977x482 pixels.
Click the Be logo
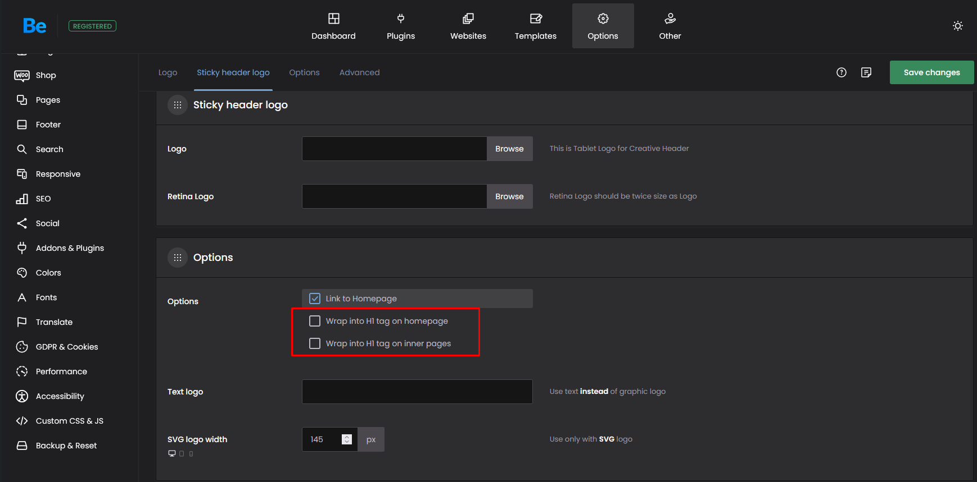[34, 26]
